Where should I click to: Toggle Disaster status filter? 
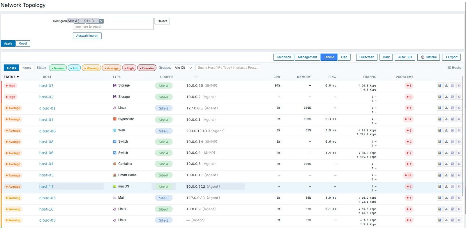(x=147, y=68)
